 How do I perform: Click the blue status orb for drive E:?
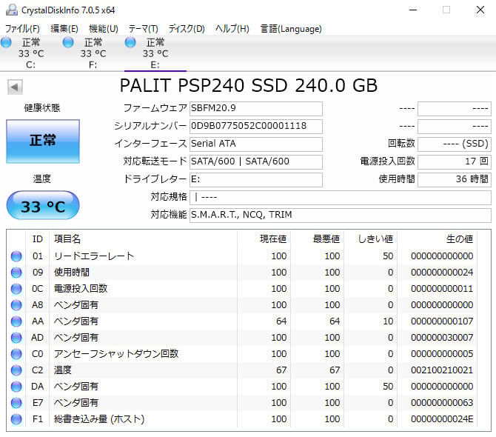coord(130,42)
